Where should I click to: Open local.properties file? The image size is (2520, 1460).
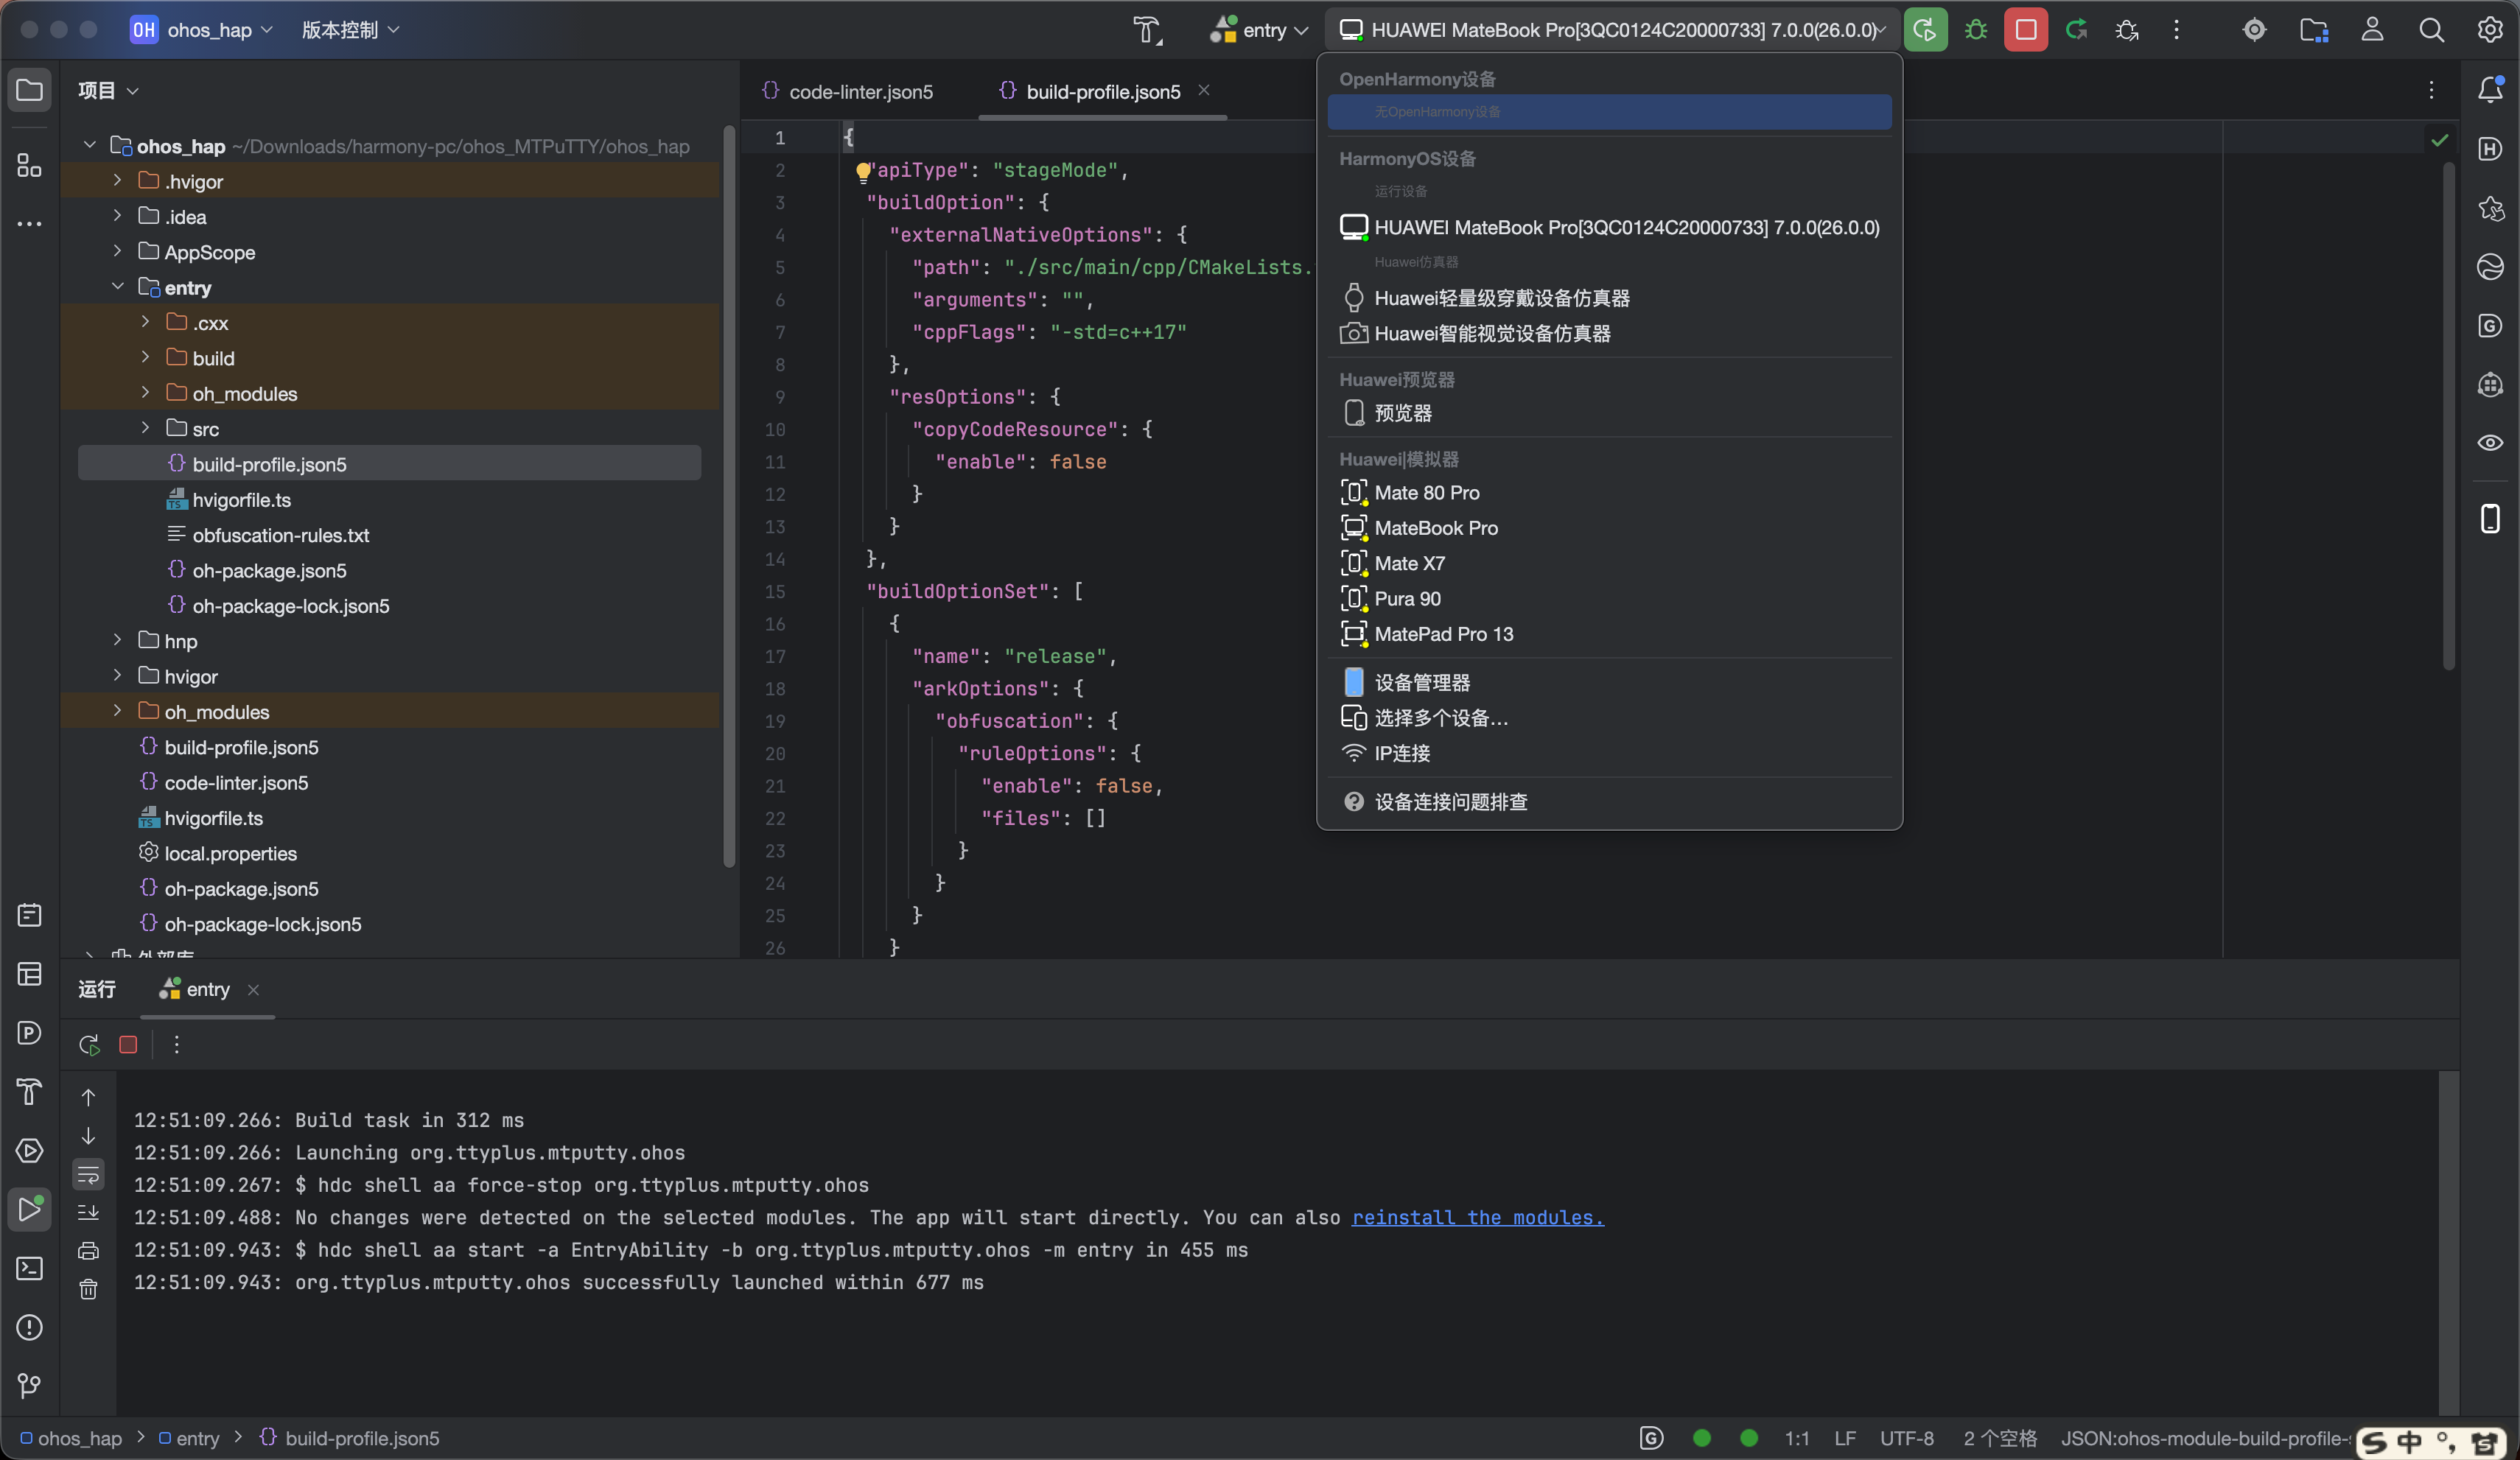(x=231, y=853)
